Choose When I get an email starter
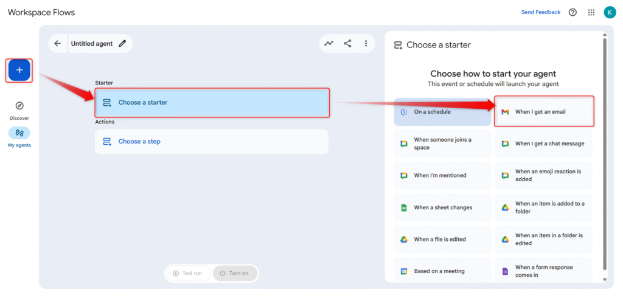The width and height of the screenshot is (623, 298). pos(544,112)
